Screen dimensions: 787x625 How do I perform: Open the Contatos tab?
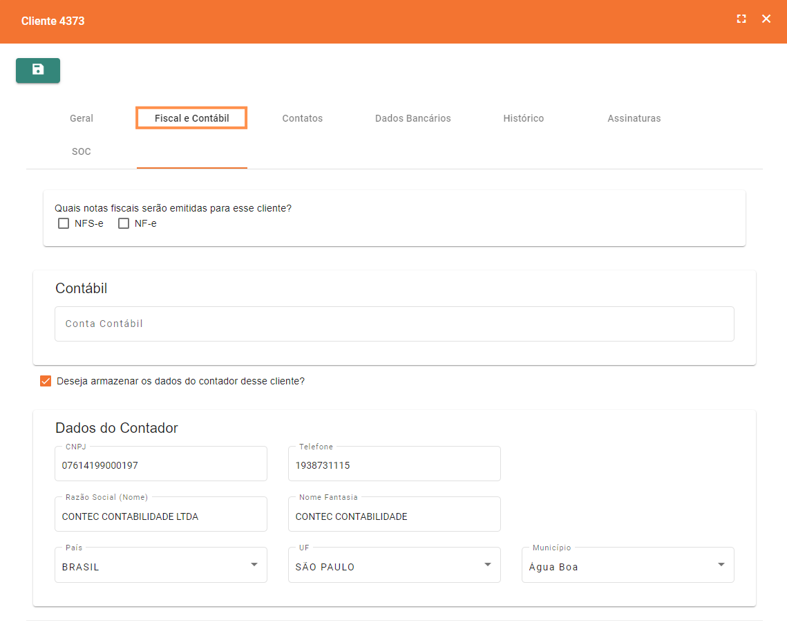coord(303,118)
